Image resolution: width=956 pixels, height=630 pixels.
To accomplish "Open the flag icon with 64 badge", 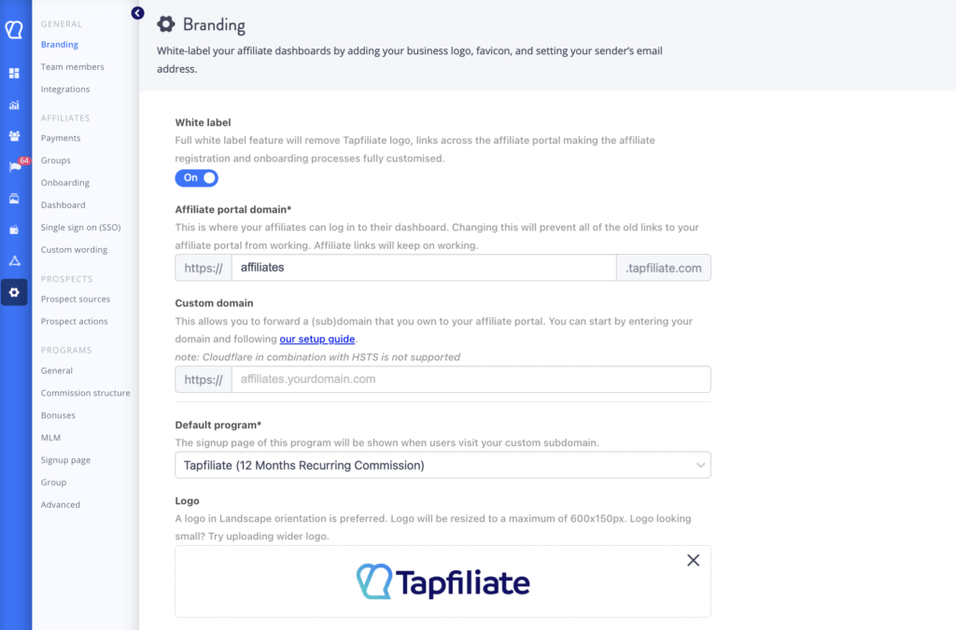I will point(14,167).
